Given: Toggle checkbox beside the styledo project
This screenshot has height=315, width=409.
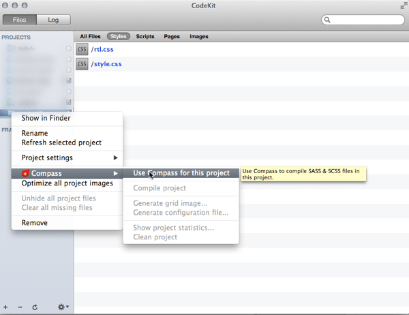Looking at the screenshot, I should tap(69, 48).
